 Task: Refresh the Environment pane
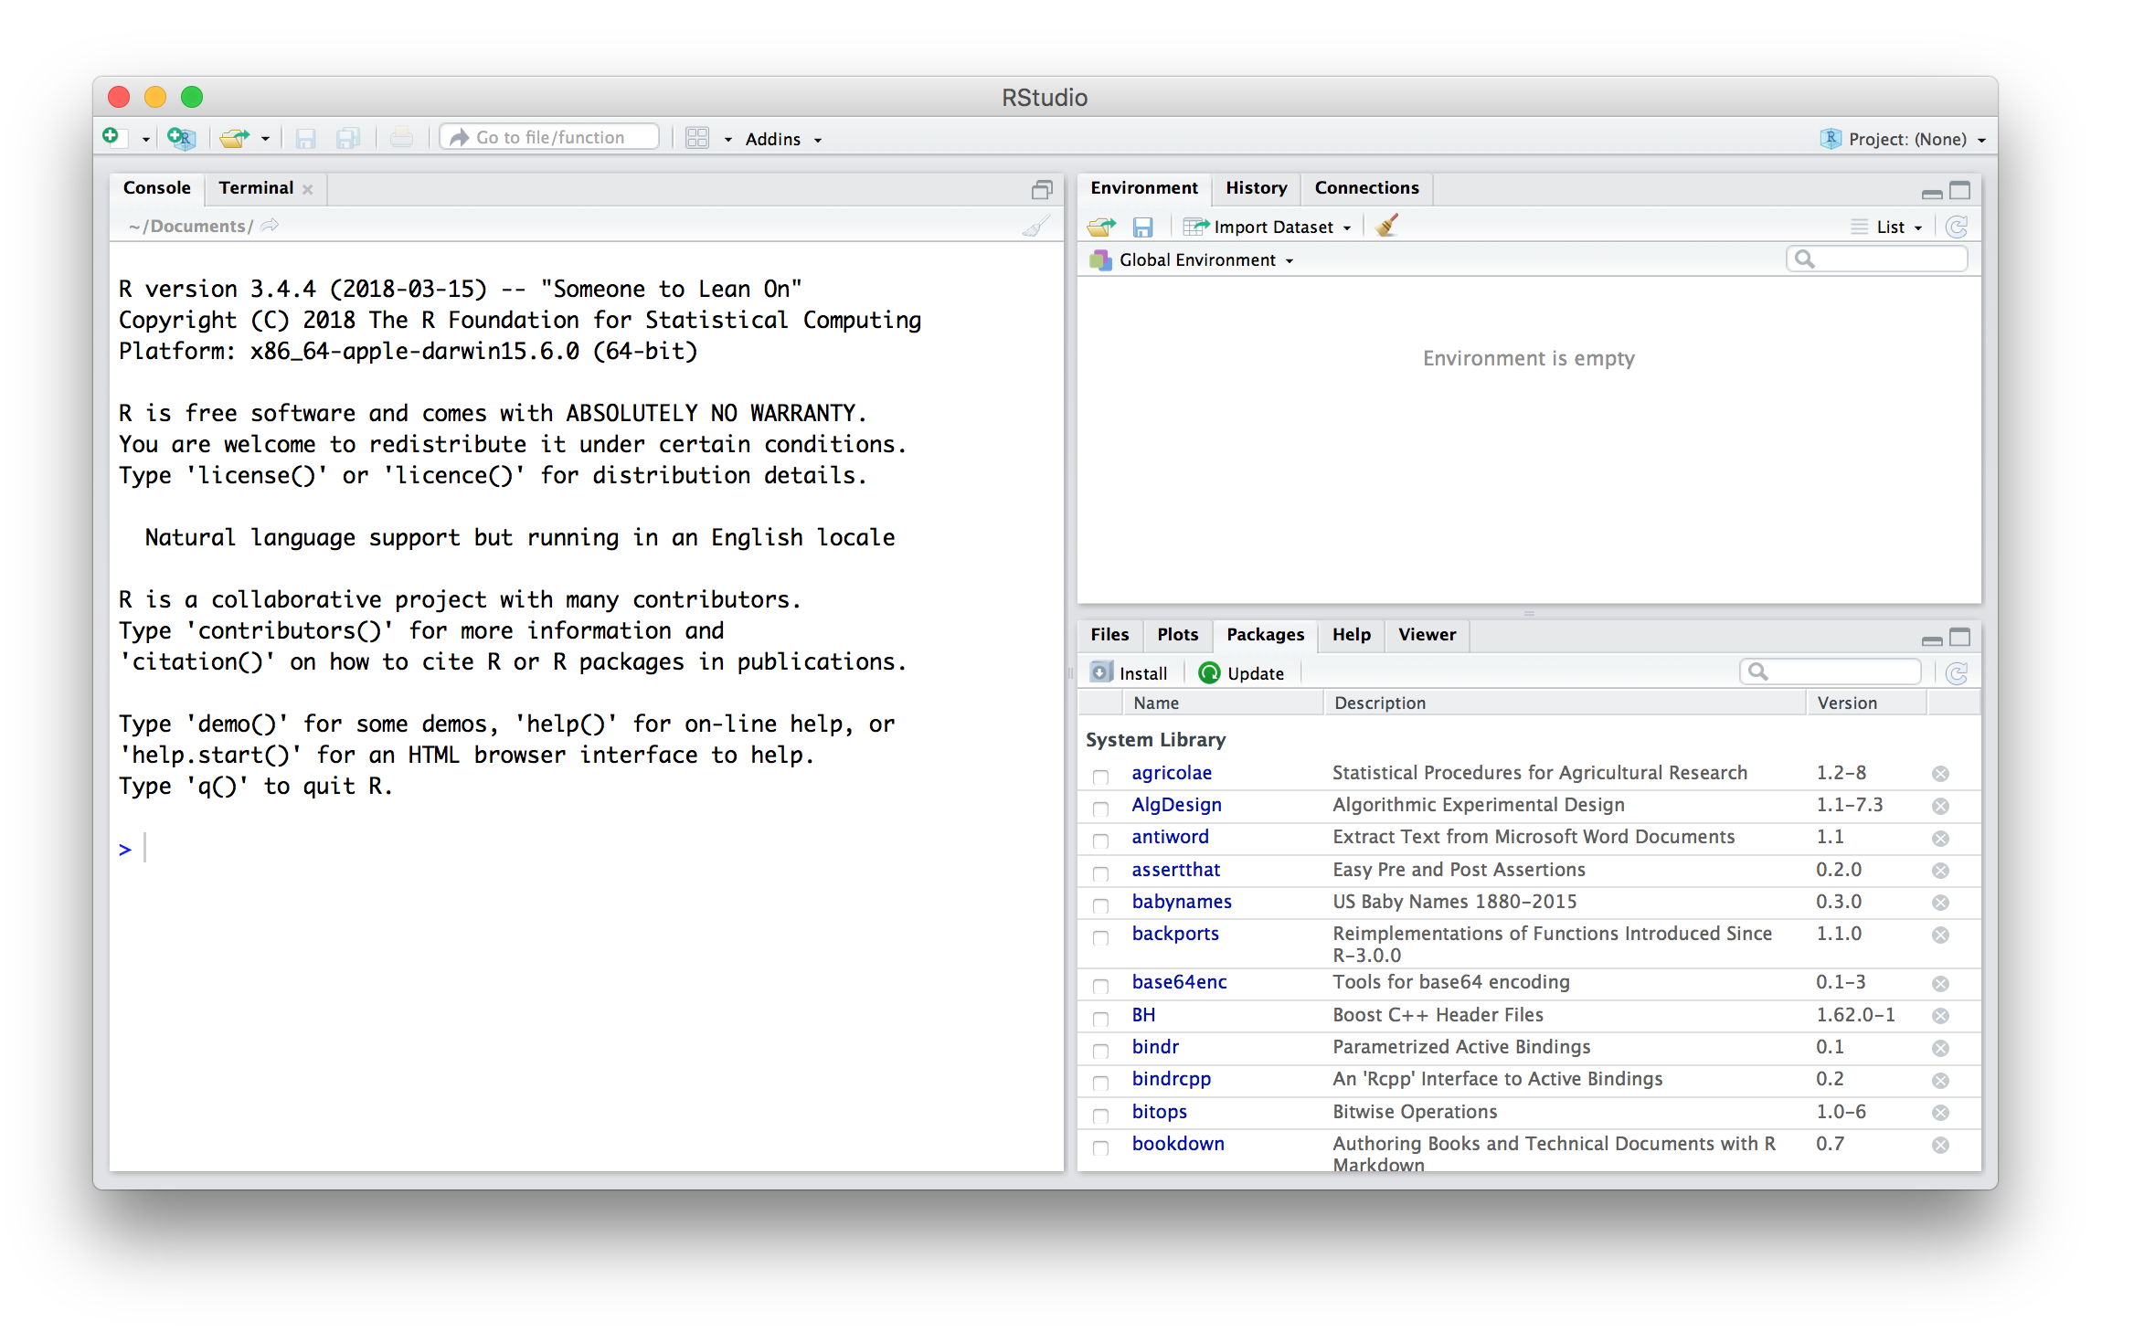coord(1957,227)
